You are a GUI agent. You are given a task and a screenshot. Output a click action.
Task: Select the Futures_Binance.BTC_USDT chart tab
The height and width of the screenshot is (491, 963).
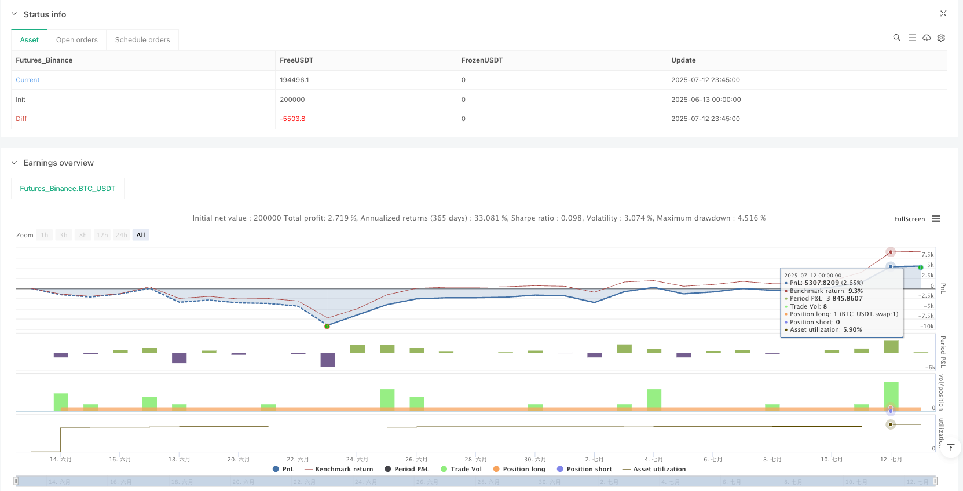68,189
